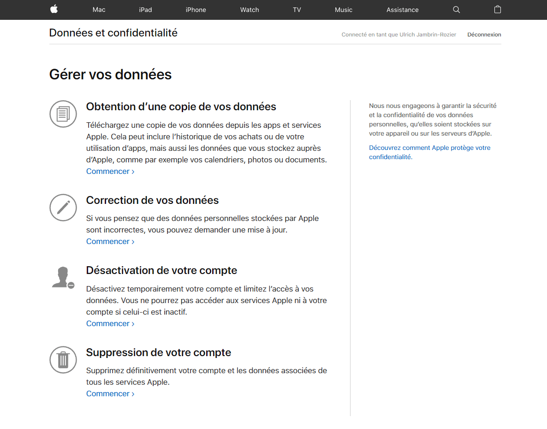Click Commencer under Correction de vos données
Screen dimensions: 547x429
(x=110, y=241)
